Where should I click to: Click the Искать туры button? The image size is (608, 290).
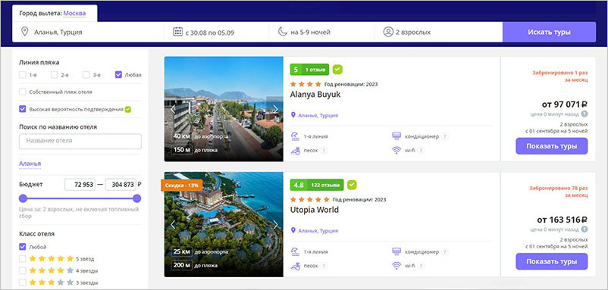[549, 32]
